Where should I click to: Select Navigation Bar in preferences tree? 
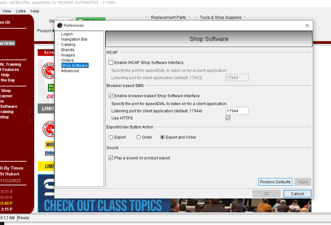coord(74,39)
